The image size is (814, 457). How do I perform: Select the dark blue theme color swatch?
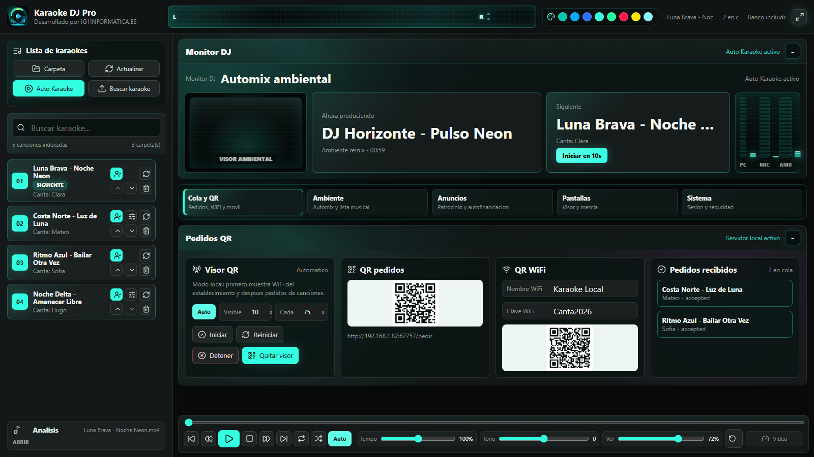click(x=587, y=17)
